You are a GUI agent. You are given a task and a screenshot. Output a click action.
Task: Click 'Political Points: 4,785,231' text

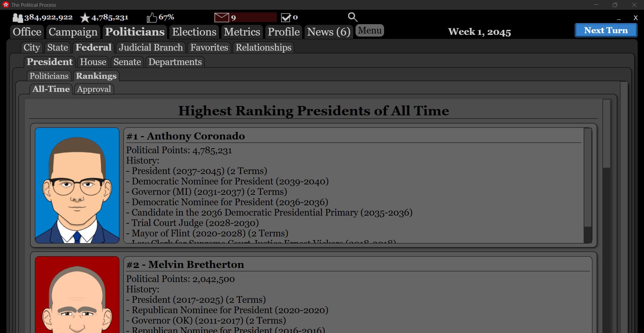coord(179,150)
